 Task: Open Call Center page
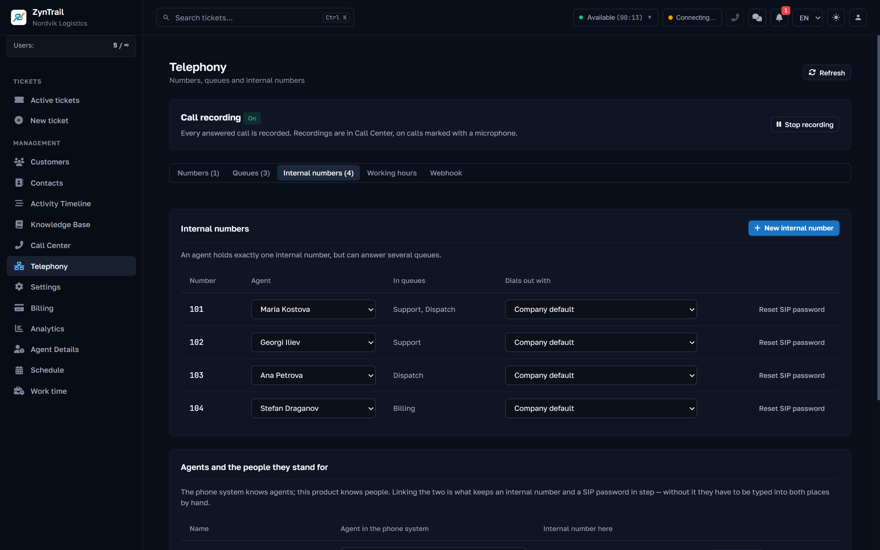[x=71, y=246]
